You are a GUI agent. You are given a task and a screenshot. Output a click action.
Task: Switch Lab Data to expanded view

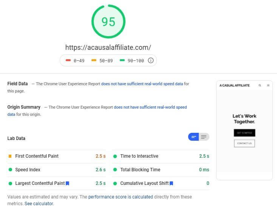pos(204,137)
